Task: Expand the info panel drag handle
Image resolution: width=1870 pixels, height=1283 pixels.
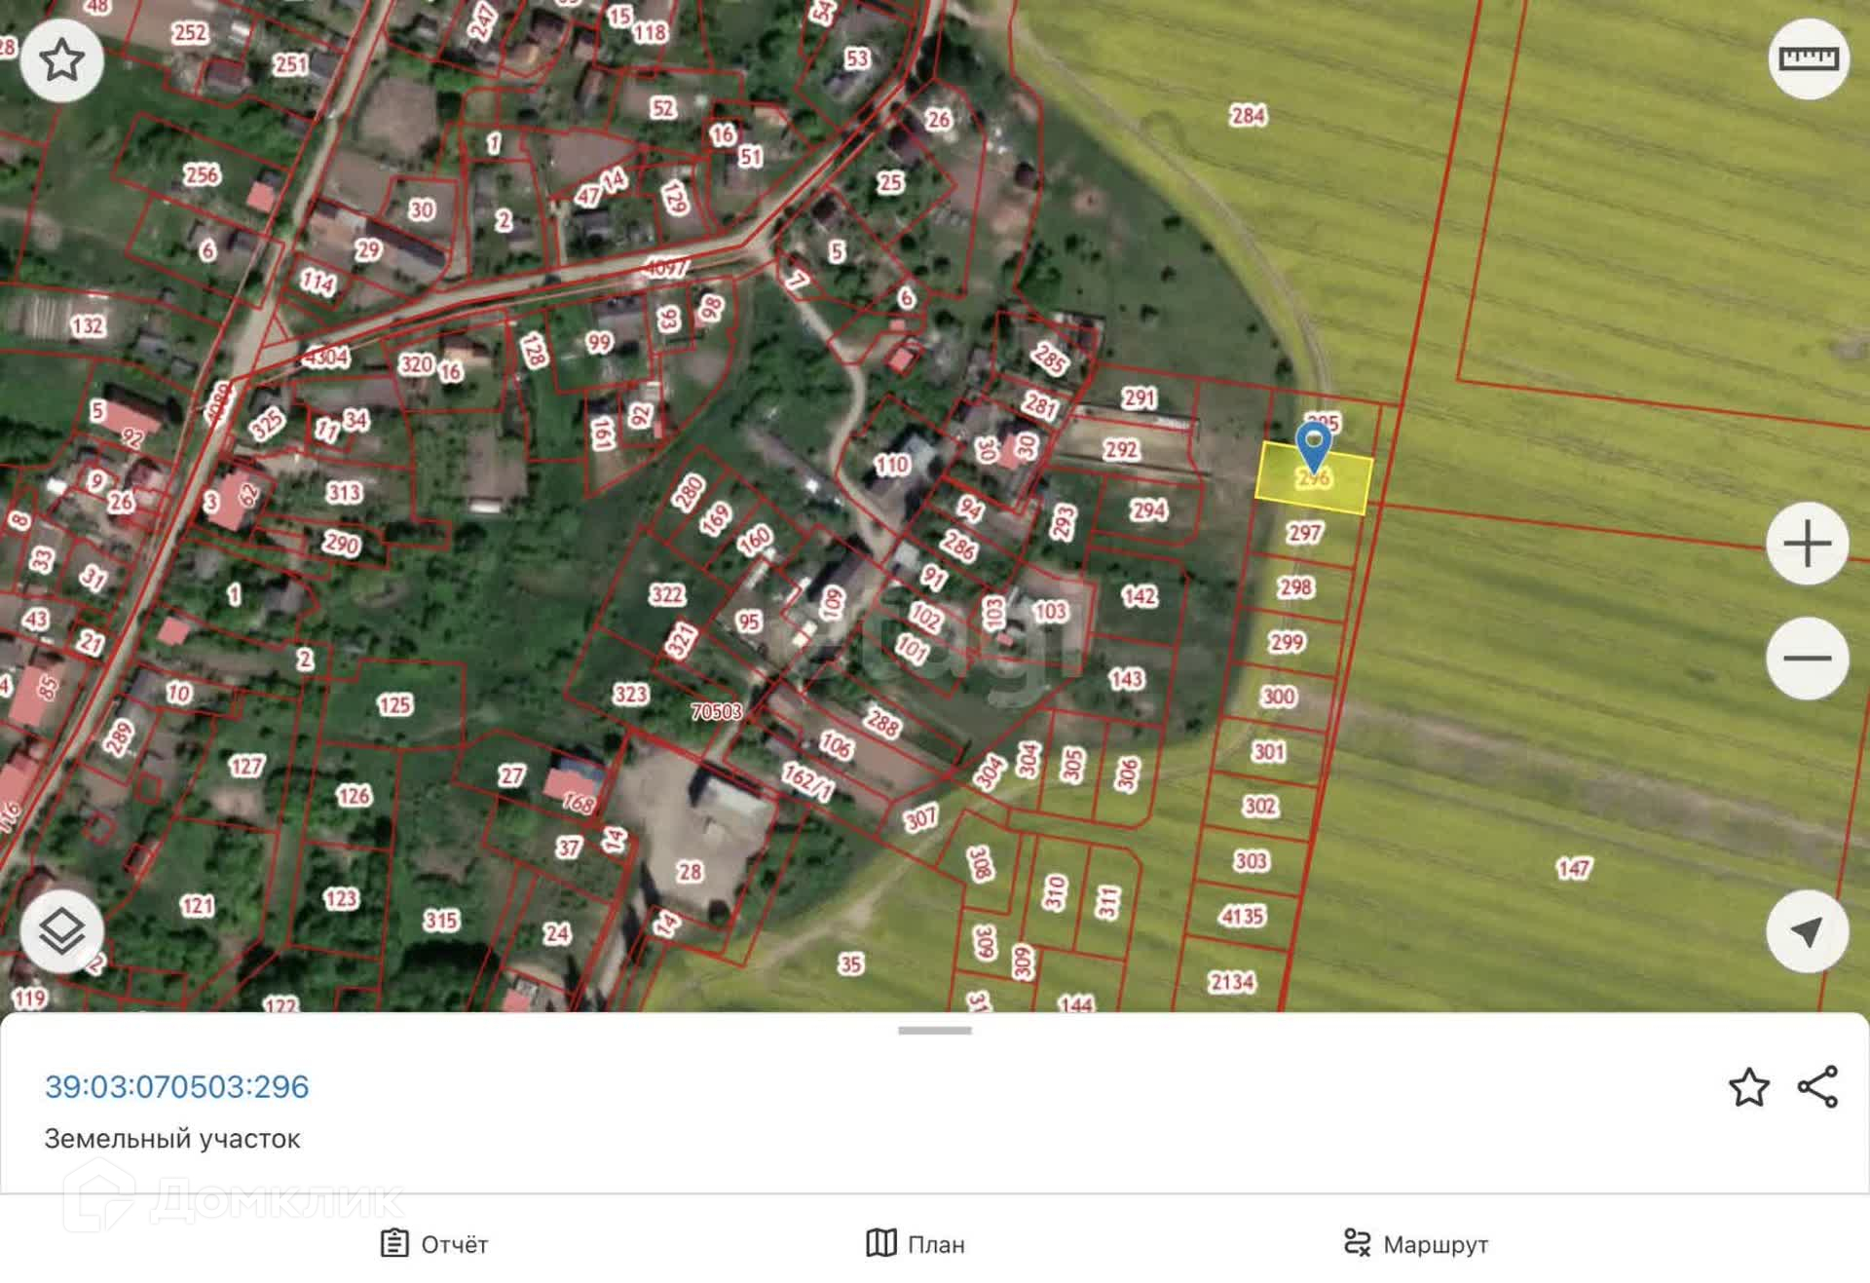Action: point(934,1030)
